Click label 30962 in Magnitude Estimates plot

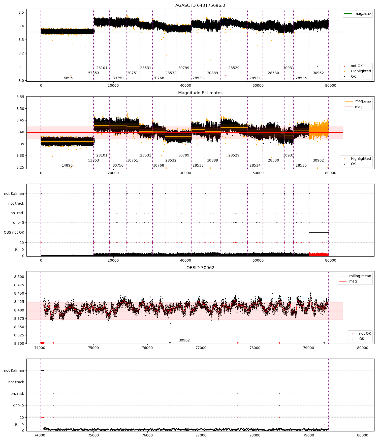pos(318,161)
